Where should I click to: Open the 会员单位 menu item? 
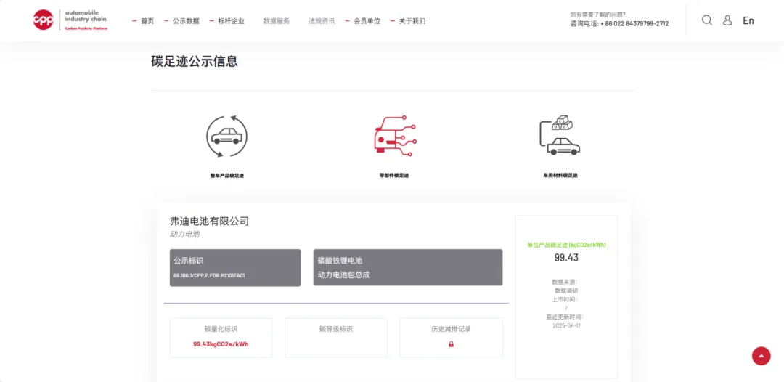(x=367, y=21)
